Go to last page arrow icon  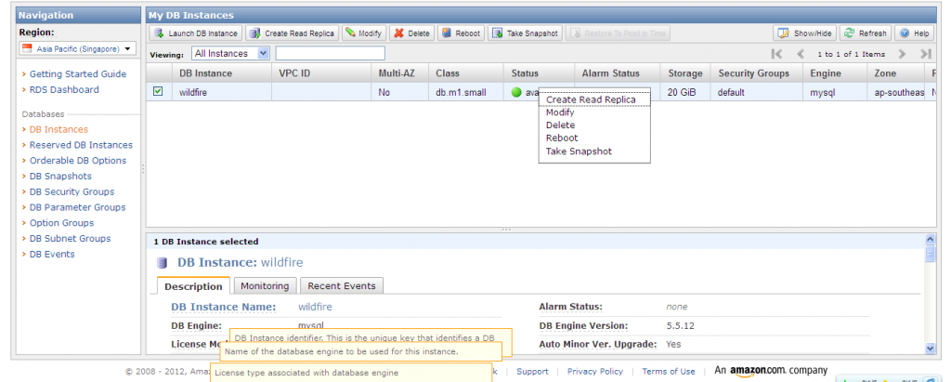point(926,54)
